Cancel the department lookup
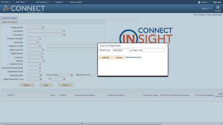 click(x=119, y=57)
